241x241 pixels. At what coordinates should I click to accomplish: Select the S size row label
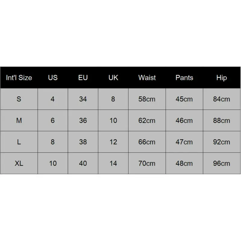19,99
